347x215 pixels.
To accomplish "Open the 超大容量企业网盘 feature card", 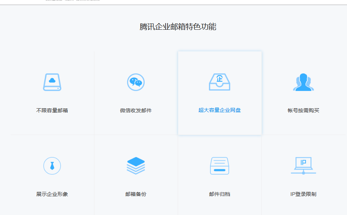I will pyautogui.click(x=220, y=93).
